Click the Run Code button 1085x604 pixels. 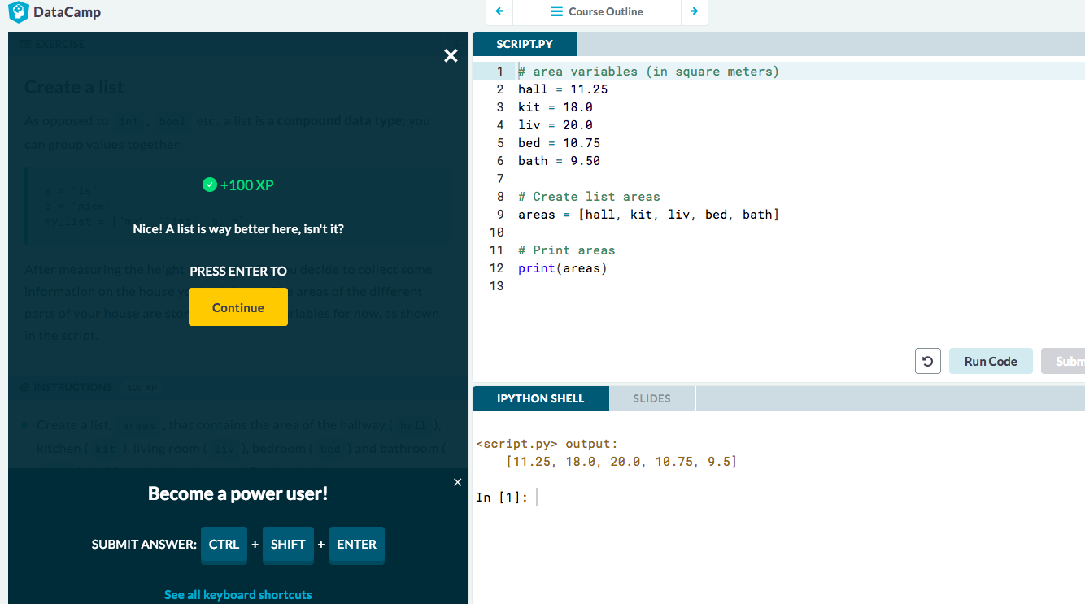coord(991,361)
